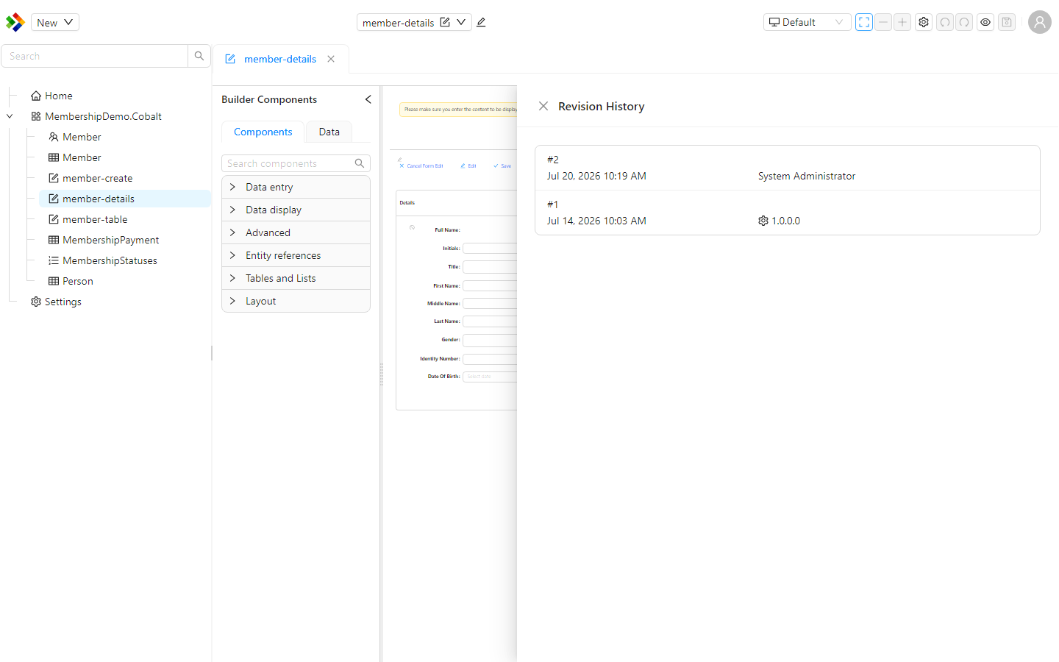Focus the sidebar Search field

(94, 56)
